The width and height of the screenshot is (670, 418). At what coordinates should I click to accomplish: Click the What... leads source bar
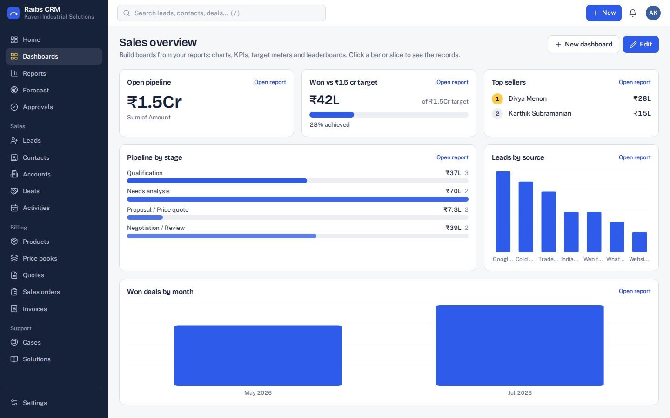point(617,237)
